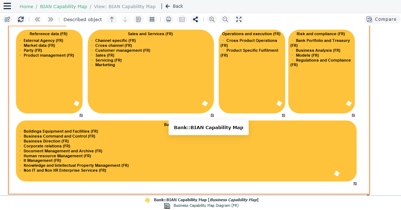Click the print icon
This screenshot has width=401, height=210.
(169, 19)
